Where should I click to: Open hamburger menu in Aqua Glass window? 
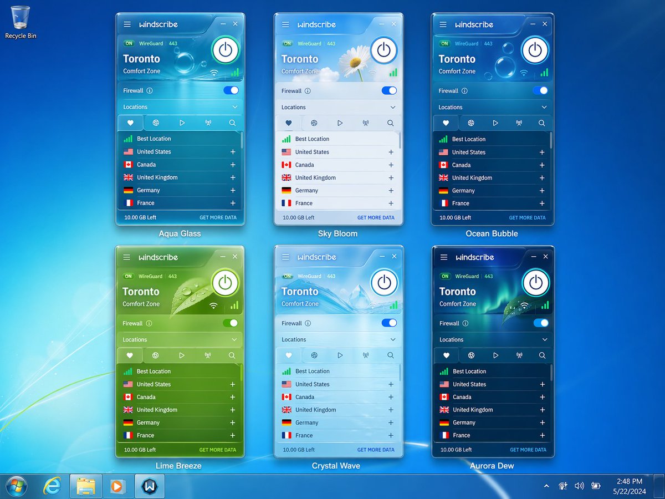(127, 24)
